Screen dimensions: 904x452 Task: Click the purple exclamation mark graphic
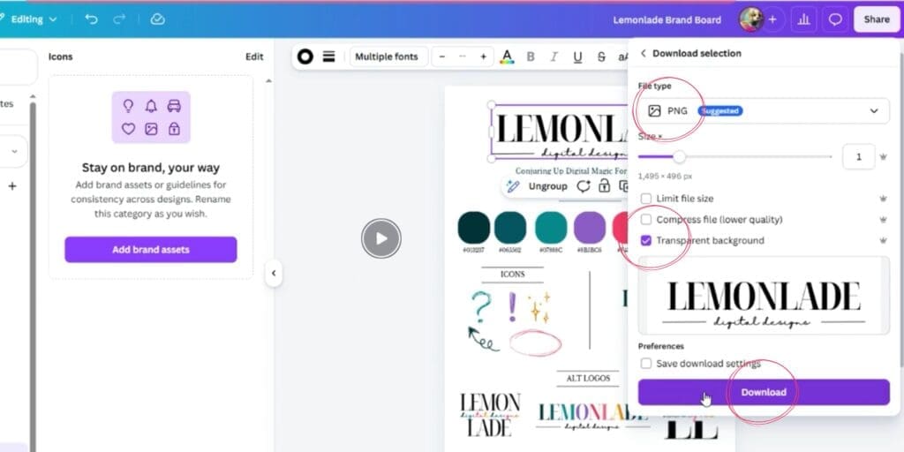[x=512, y=306]
